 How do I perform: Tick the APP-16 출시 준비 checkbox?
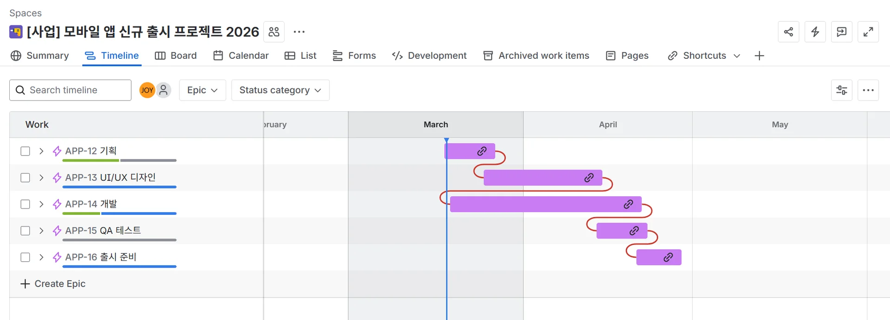pos(25,257)
